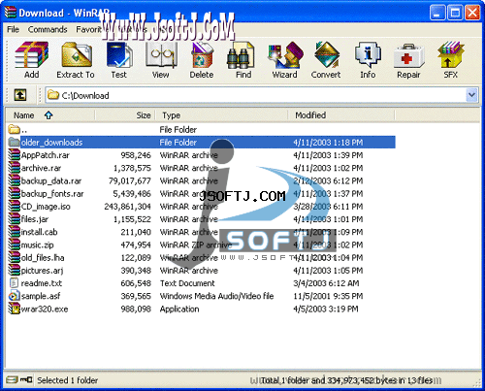Click date 4/5/2003 3:19 PM

pos(326,309)
